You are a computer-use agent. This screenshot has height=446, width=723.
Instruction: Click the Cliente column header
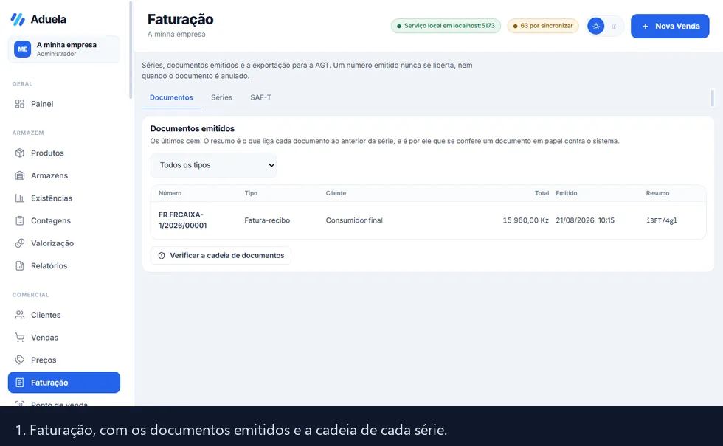pos(336,193)
